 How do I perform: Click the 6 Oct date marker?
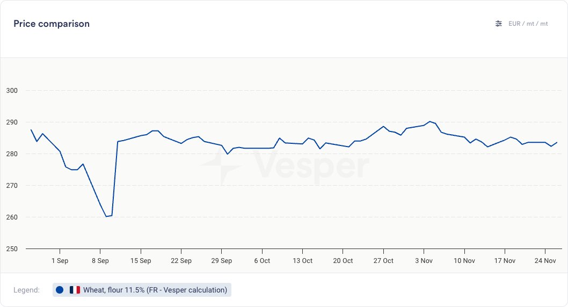pyautogui.click(x=262, y=261)
